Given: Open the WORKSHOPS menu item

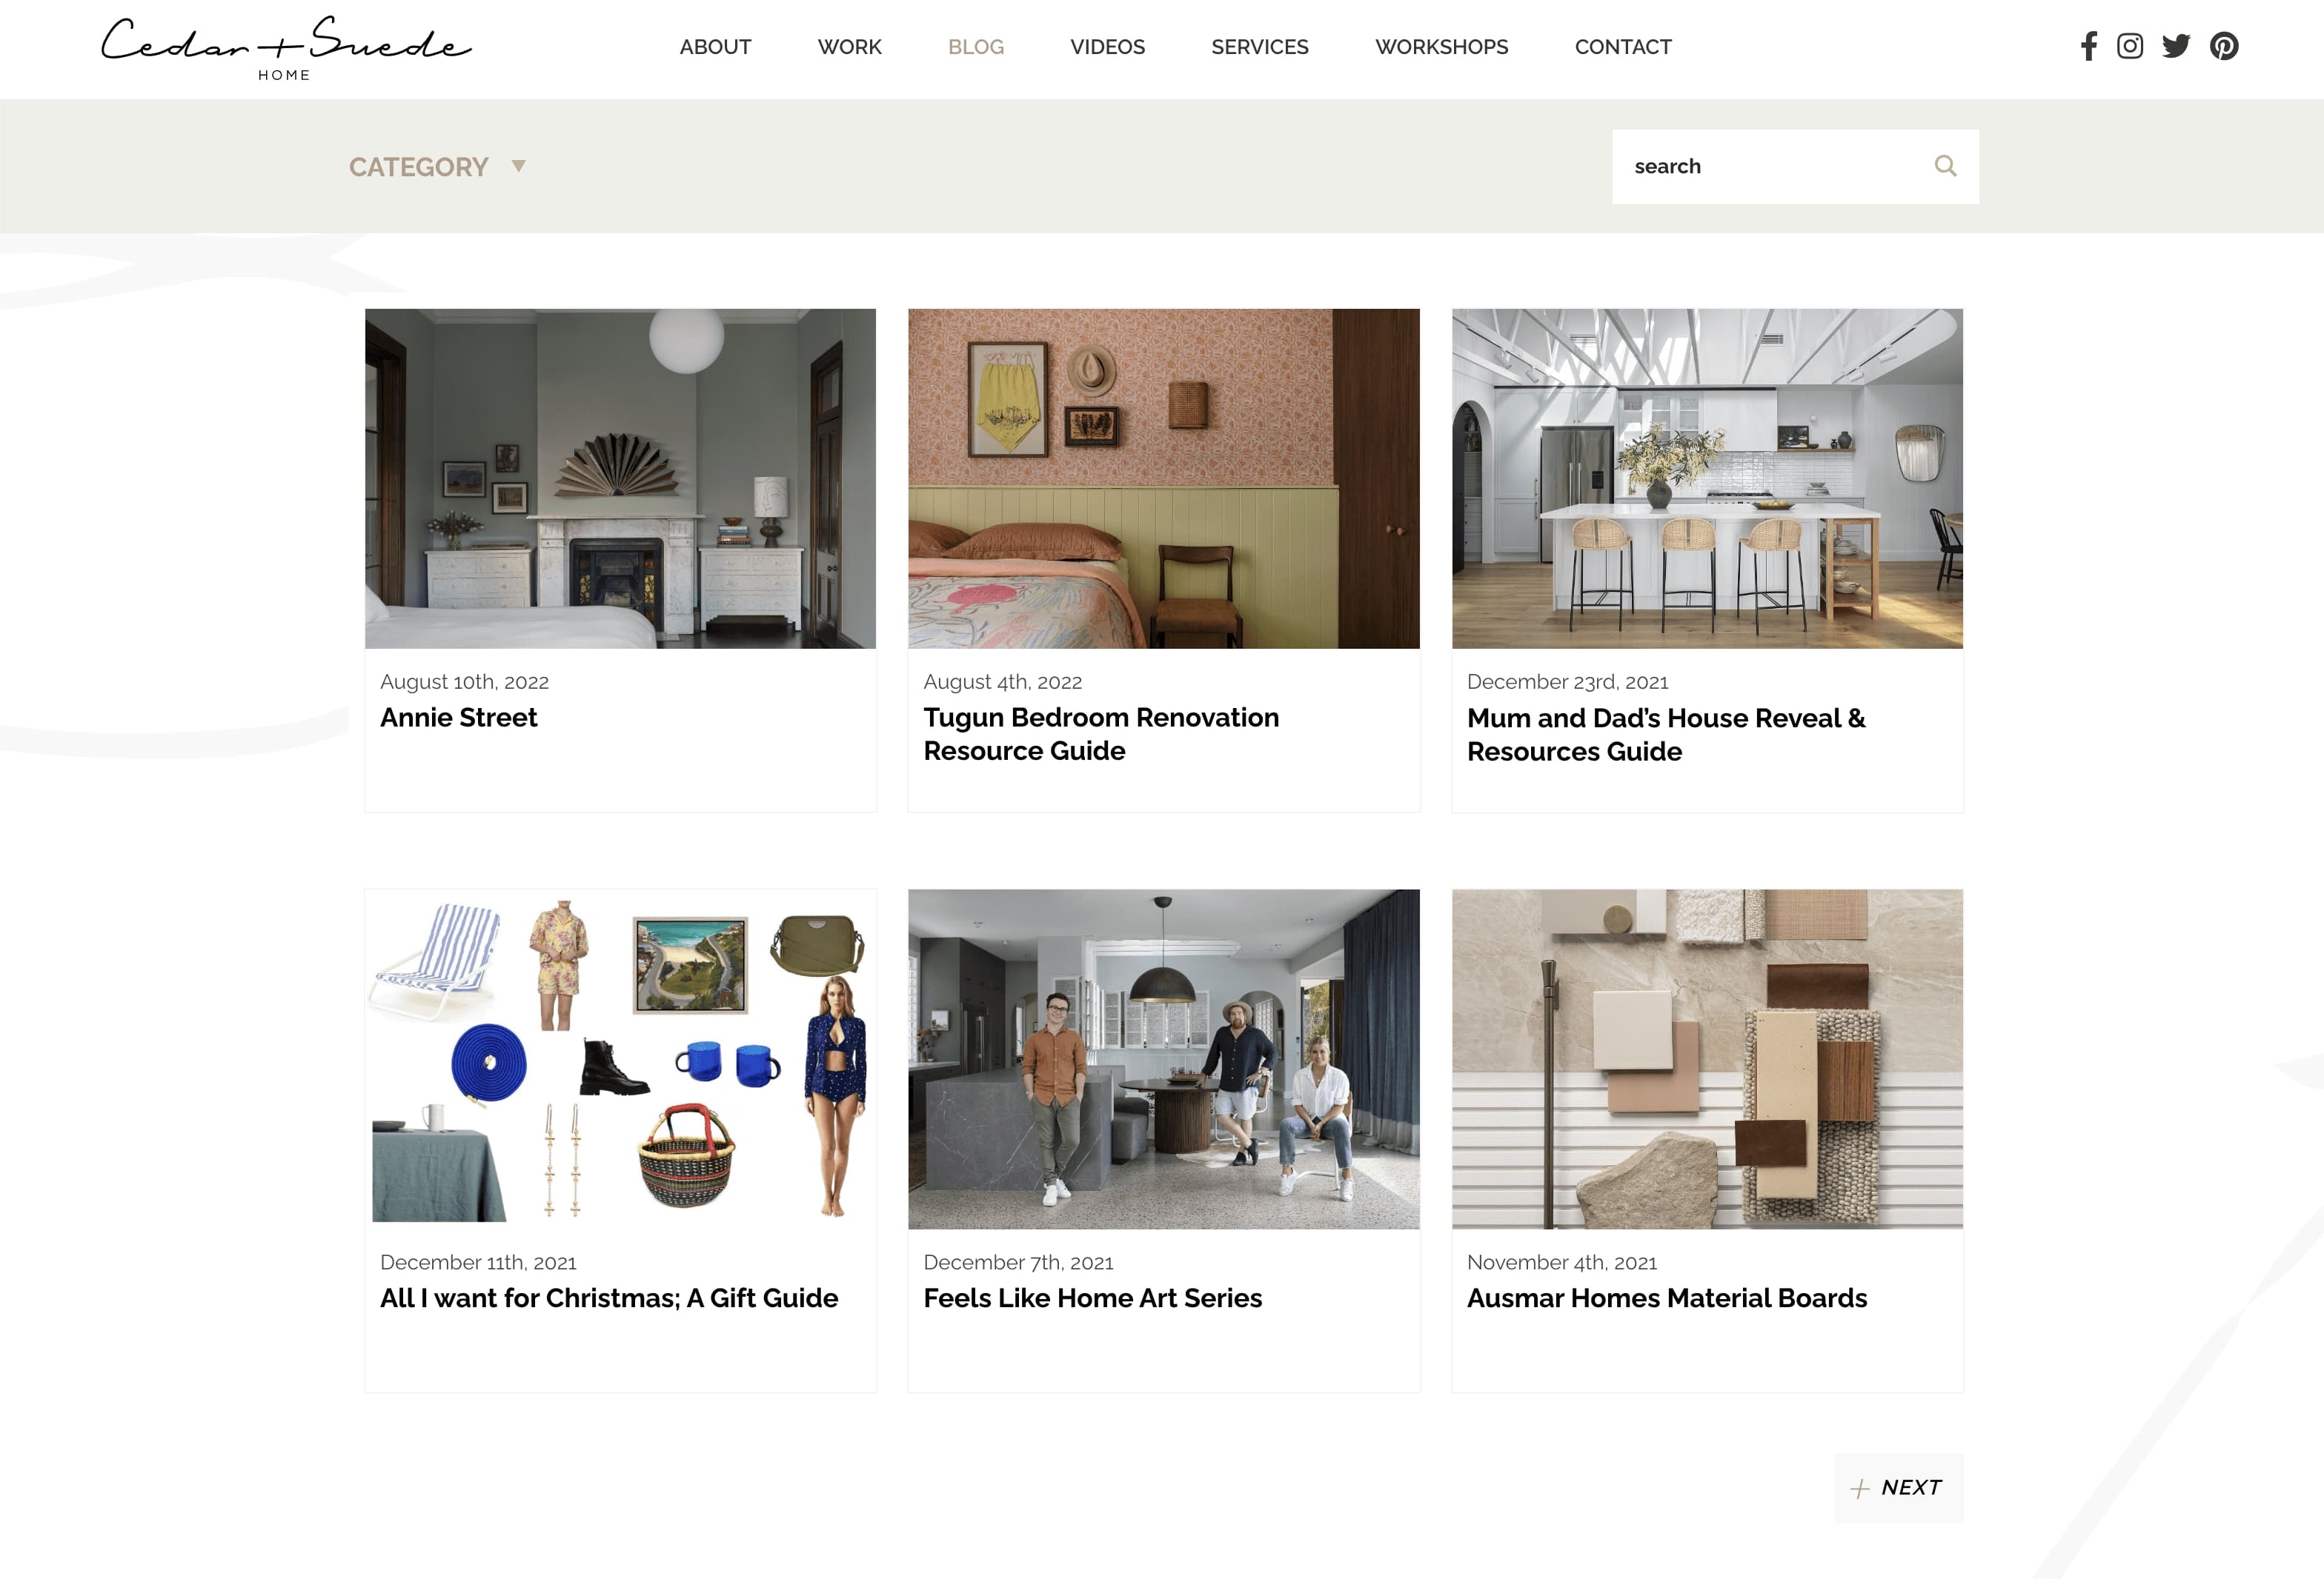Looking at the screenshot, I should 1441,47.
